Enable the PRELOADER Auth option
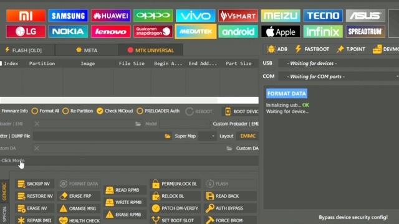The height and width of the screenshot is (224, 399). pos(158,111)
